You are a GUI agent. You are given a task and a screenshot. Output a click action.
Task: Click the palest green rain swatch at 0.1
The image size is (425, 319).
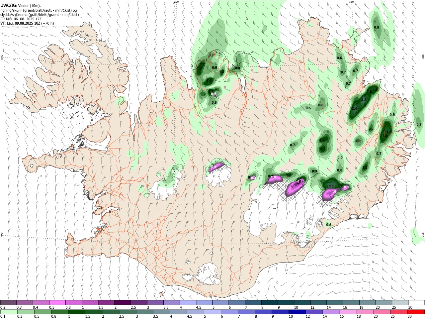(x=9, y=312)
